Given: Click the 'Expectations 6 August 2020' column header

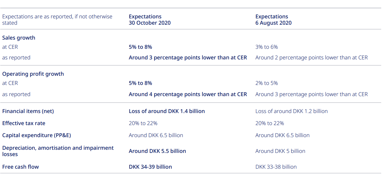Looking at the screenshot, I should [273, 20].
